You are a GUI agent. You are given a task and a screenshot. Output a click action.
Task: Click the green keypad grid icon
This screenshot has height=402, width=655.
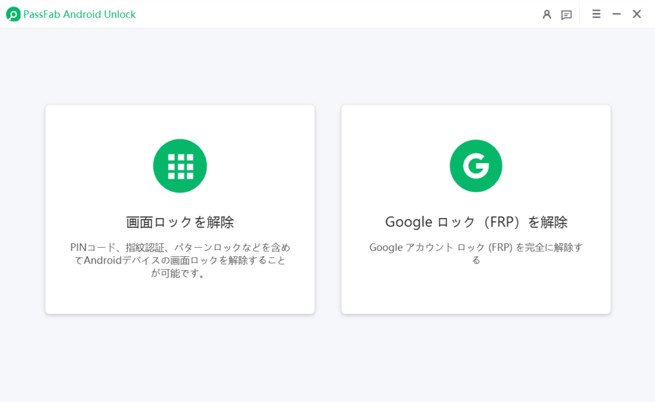point(180,166)
